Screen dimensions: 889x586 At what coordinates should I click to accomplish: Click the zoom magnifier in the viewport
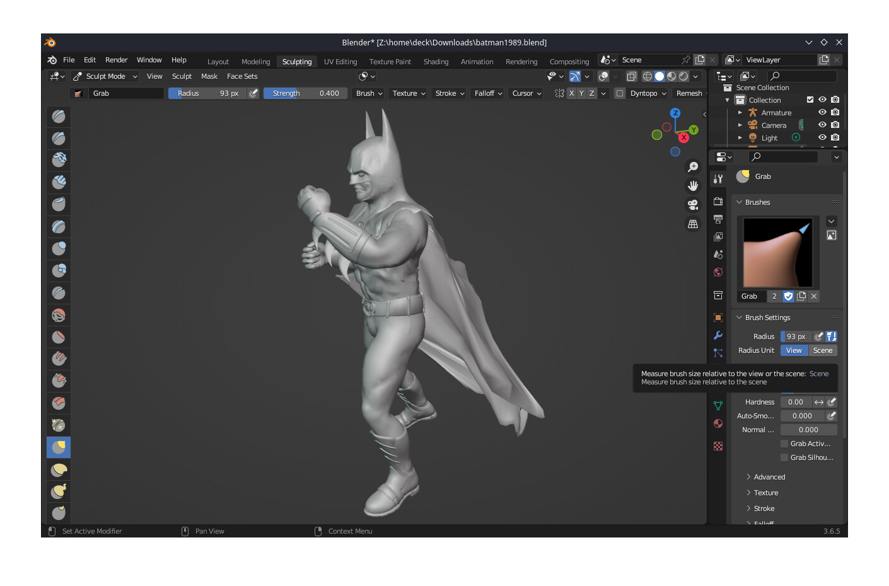click(x=693, y=167)
